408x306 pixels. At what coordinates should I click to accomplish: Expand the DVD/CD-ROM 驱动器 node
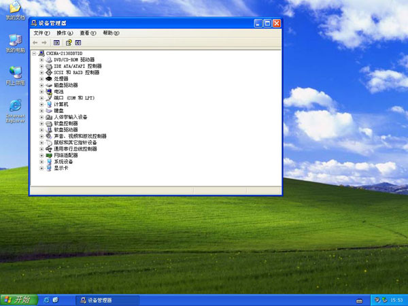(x=41, y=60)
